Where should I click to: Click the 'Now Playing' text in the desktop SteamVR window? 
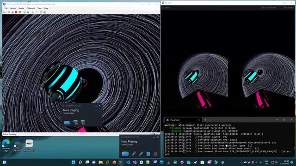(129, 142)
